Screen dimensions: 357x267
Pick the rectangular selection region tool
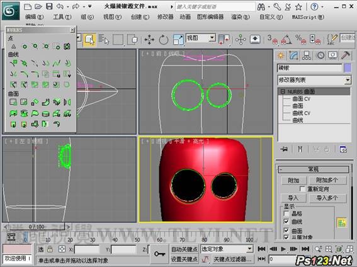[118, 40]
